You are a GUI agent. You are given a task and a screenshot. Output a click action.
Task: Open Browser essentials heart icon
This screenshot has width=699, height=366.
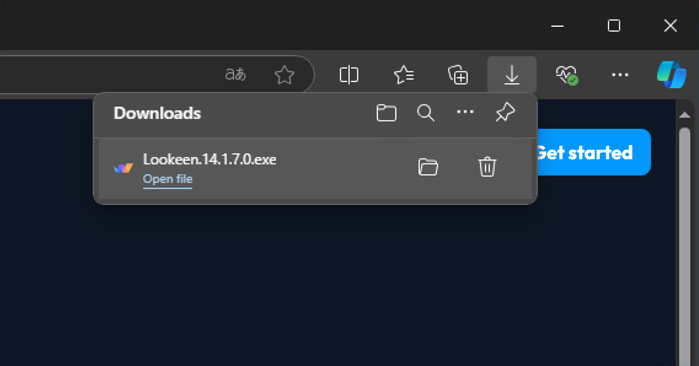[x=566, y=75]
